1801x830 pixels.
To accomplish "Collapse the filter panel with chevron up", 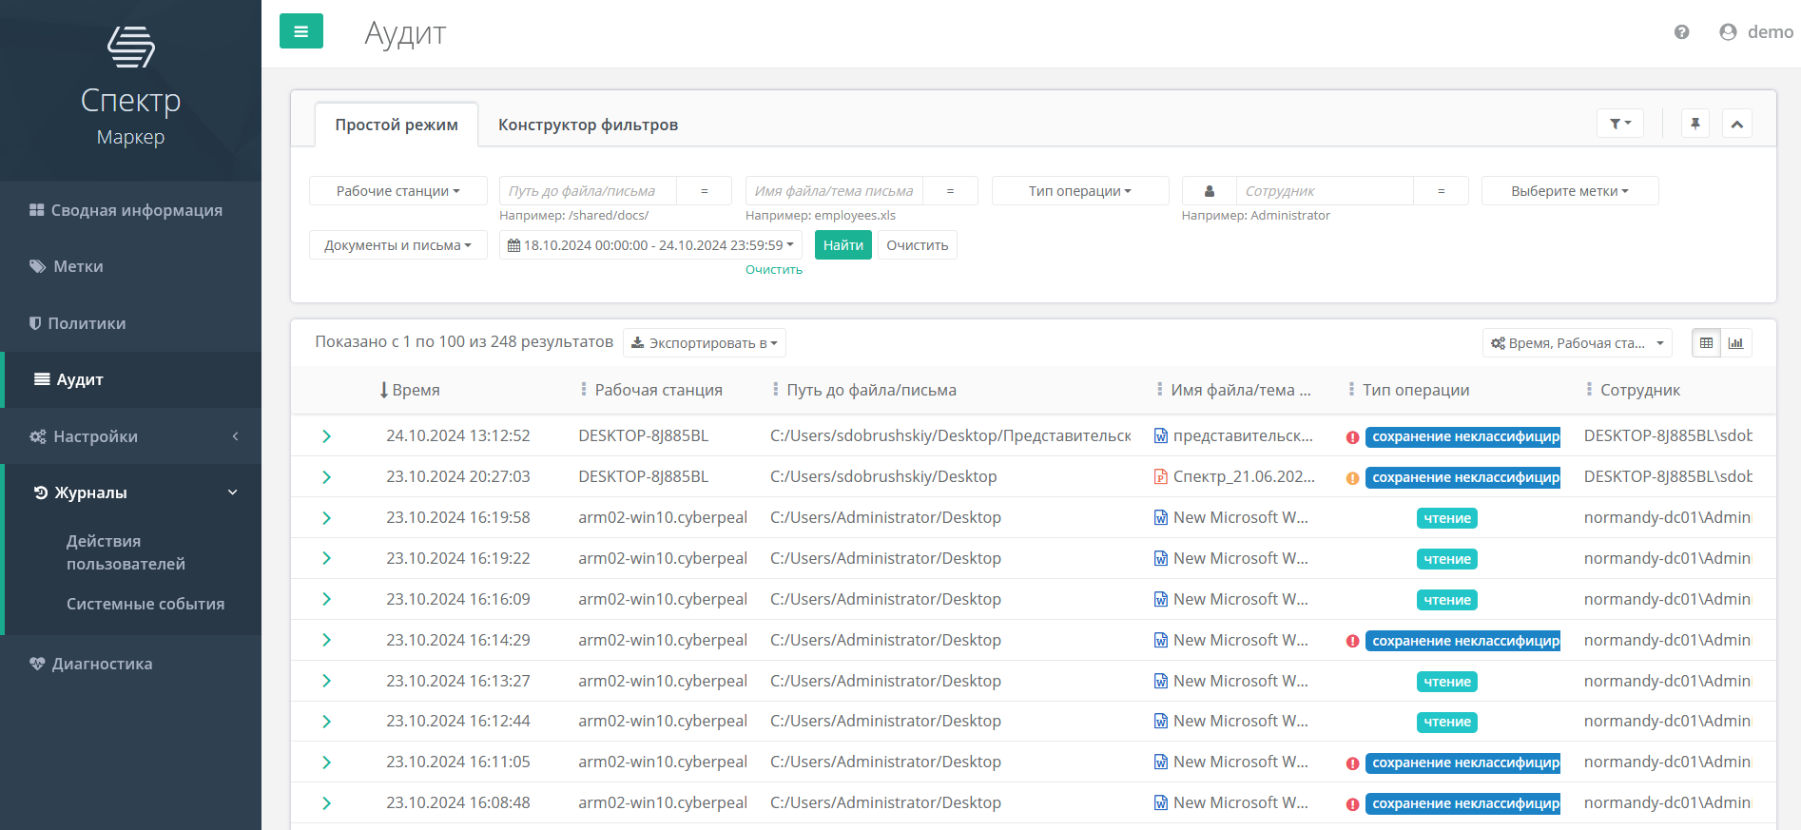I will 1736,124.
